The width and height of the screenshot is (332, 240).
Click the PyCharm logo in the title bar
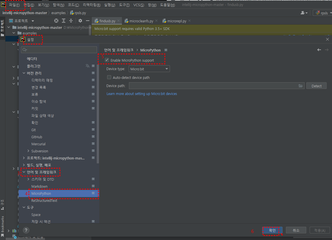coord(3,4)
